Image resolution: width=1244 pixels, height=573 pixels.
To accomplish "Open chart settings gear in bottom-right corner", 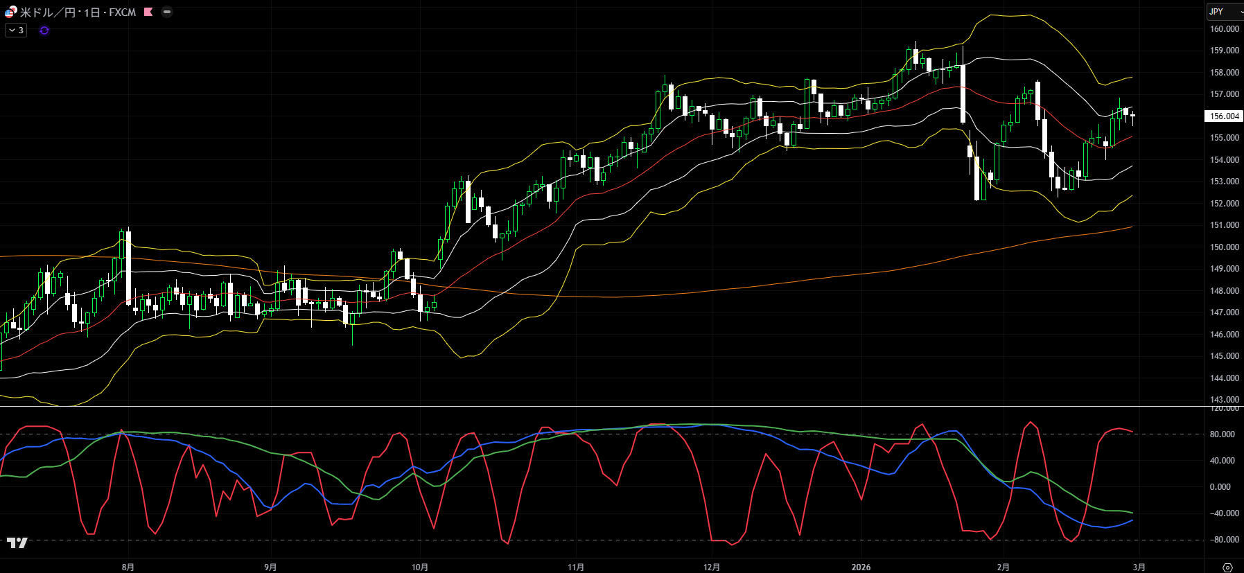I will [1227, 567].
